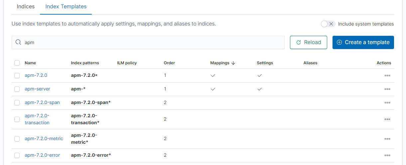Screen dimensions: 406x165
Task: Click the search magnifier icon
Action: click(x=19, y=42)
